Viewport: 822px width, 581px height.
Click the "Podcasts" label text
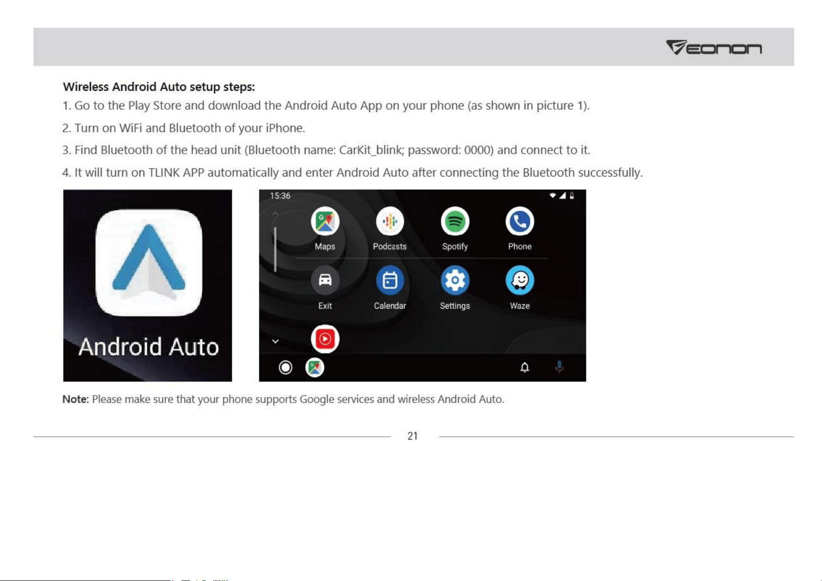pos(390,246)
